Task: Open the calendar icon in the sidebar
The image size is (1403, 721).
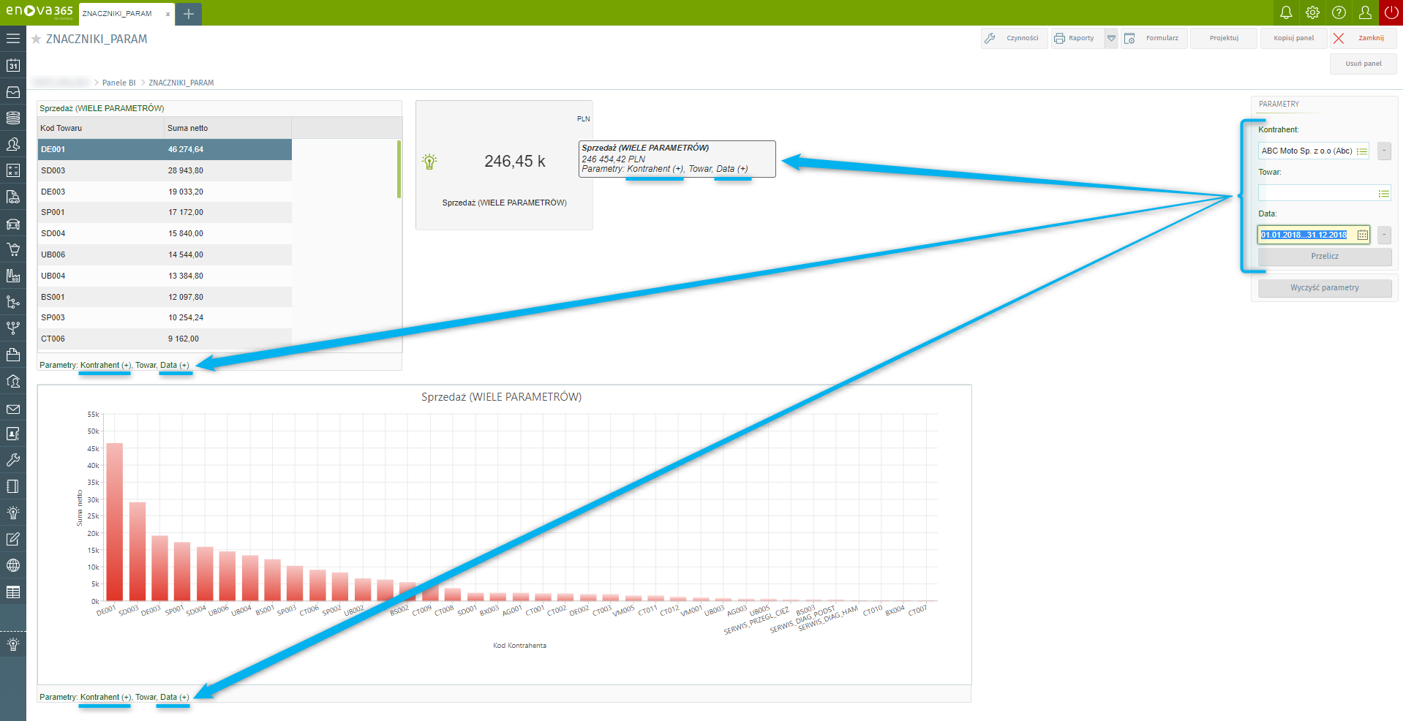Action: tap(13, 65)
